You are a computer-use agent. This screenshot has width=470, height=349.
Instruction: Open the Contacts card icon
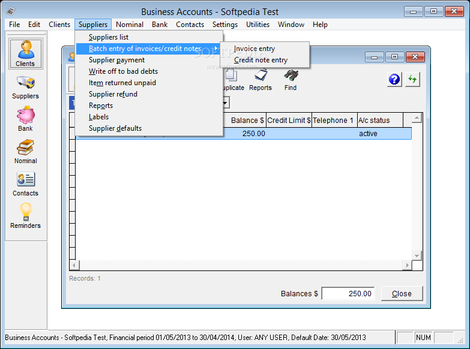pyautogui.click(x=25, y=184)
